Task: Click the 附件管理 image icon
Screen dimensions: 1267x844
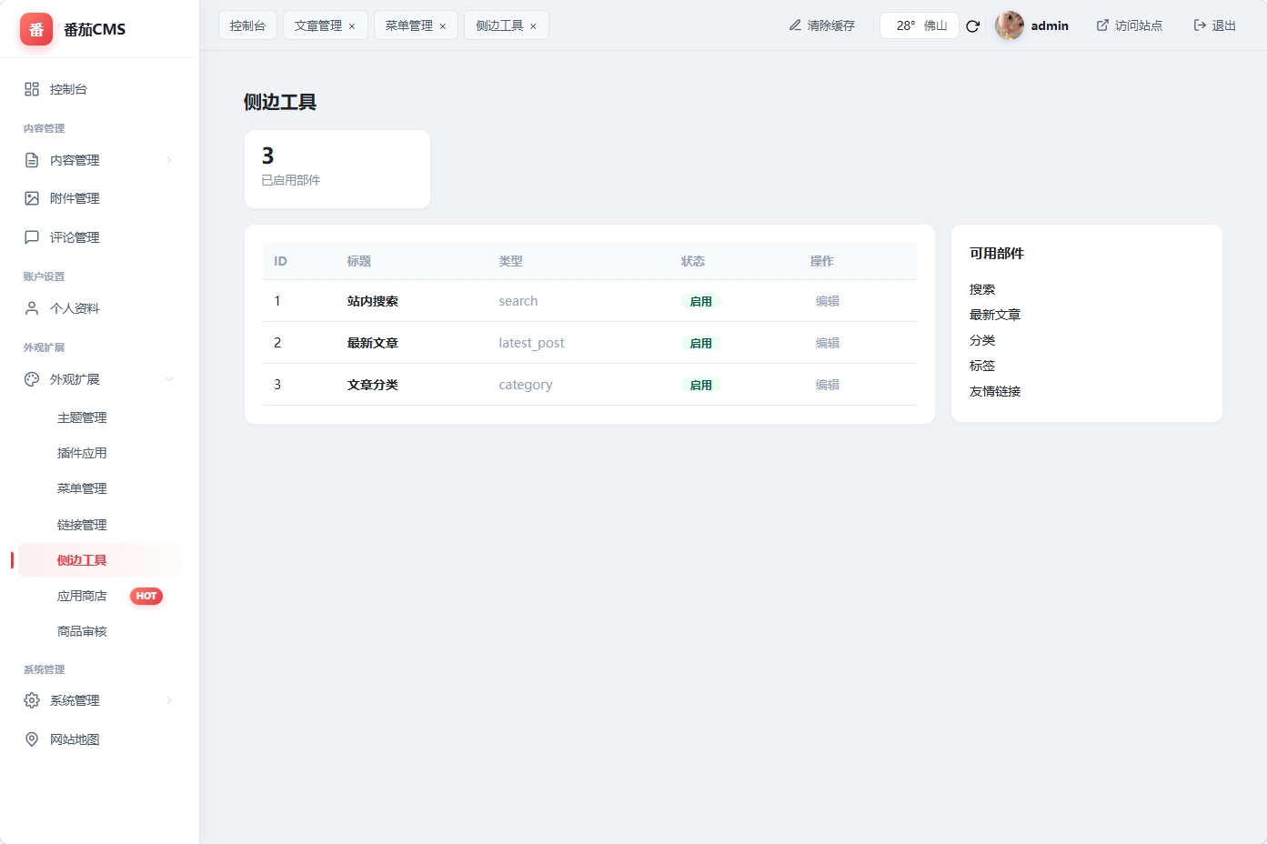Action: coord(32,198)
